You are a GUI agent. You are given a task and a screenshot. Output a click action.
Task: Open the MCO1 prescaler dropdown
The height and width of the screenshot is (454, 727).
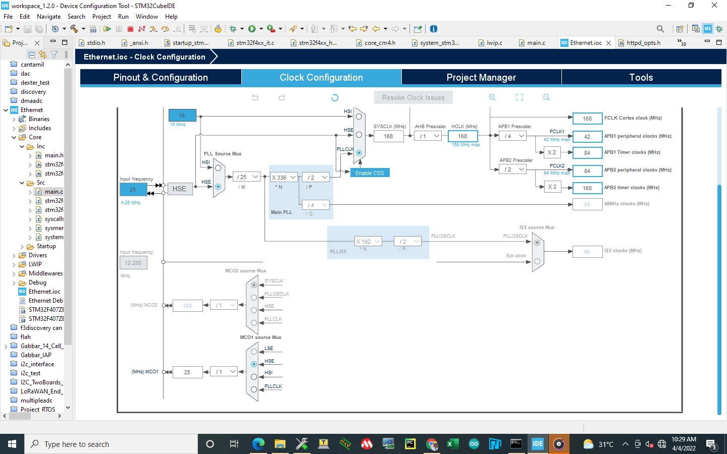(x=224, y=372)
